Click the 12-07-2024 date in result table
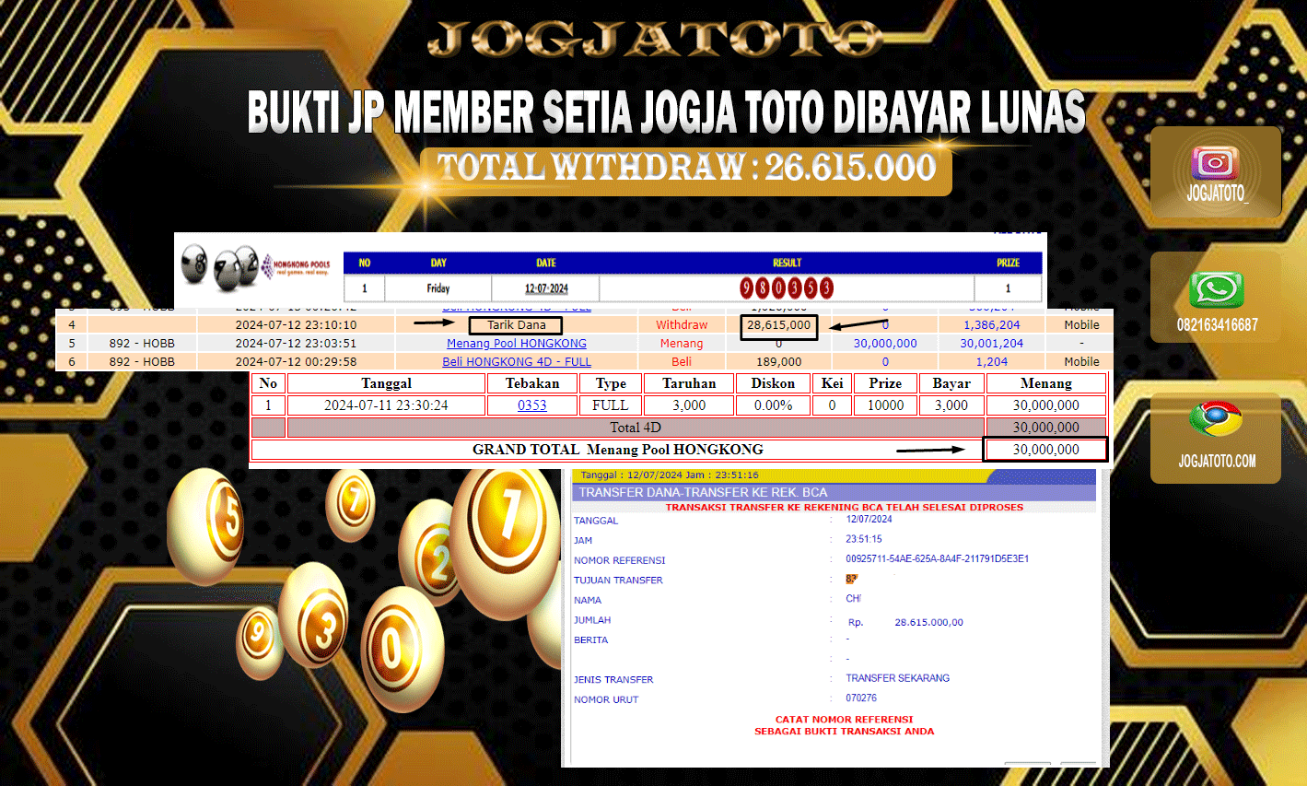Image resolution: width=1307 pixels, height=786 pixels. point(546,288)
